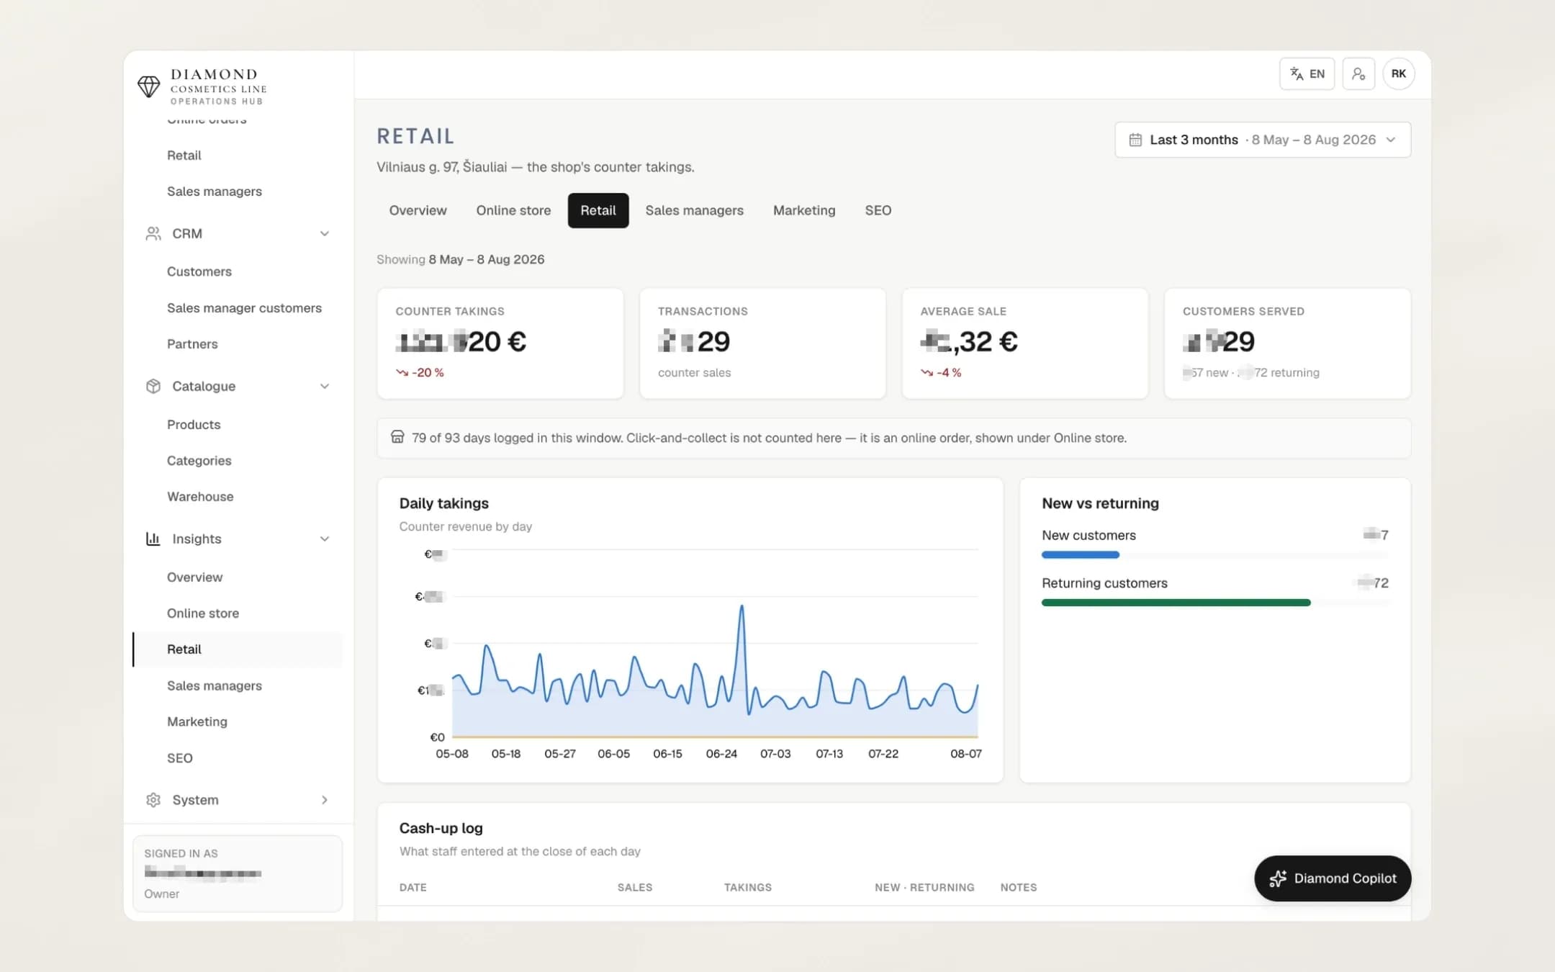Switch to the Sales managers tab
The height and width of the screenshot is (972, 1555).
(x=694, y=210)
